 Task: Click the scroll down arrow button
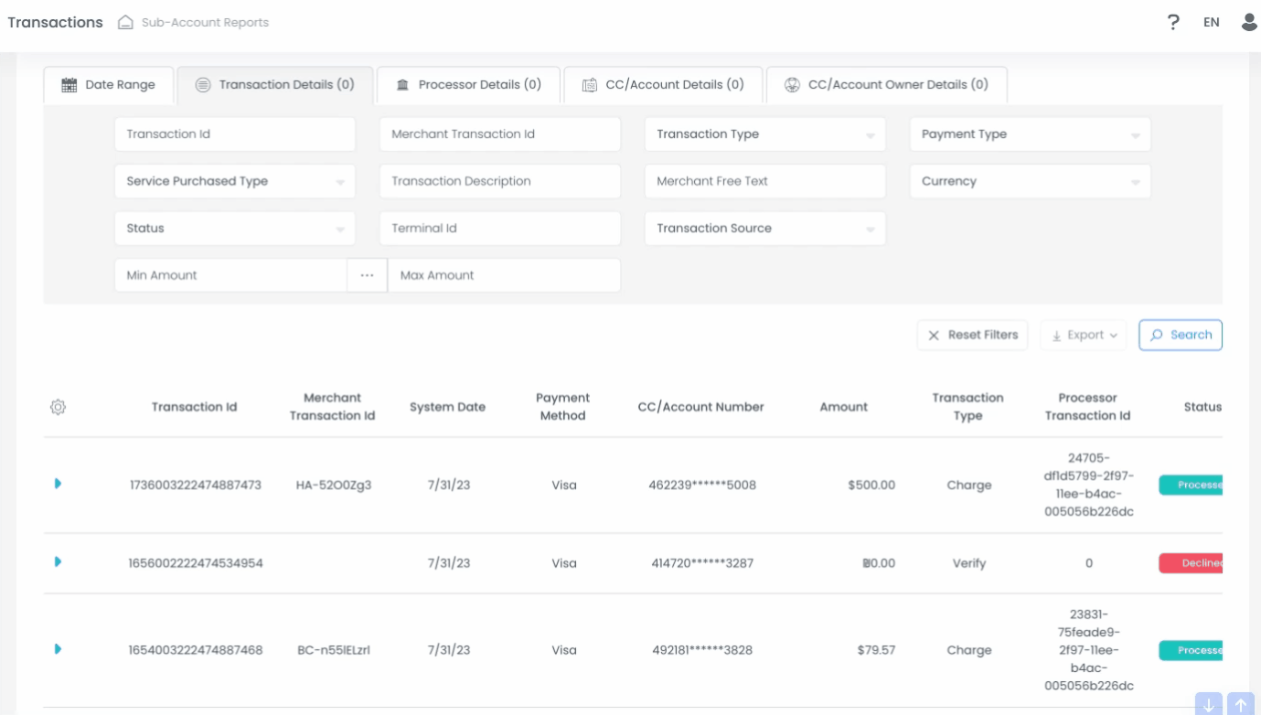point(1209,704)
